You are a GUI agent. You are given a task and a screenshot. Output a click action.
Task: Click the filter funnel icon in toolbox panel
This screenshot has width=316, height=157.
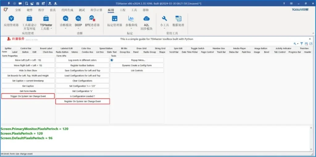click(302, 44)
